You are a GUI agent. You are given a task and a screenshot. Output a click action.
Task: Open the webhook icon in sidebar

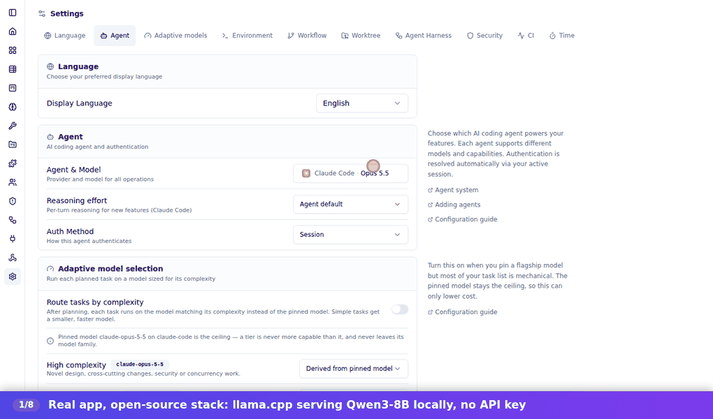13,258
